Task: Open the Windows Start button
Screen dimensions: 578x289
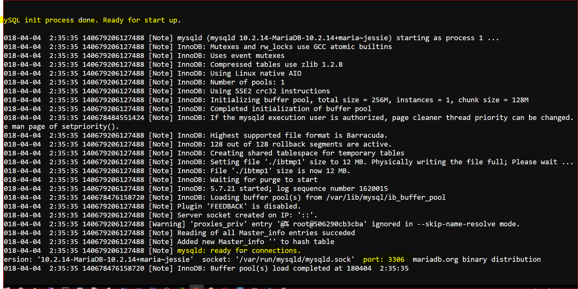Action: (7, 287)
